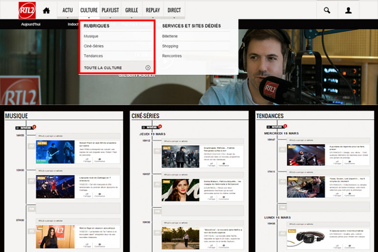Screen dimensions: 378x252
Task: Refresh the Musique timeline feed
Action: pyautogui.click(x=24, y=127)
